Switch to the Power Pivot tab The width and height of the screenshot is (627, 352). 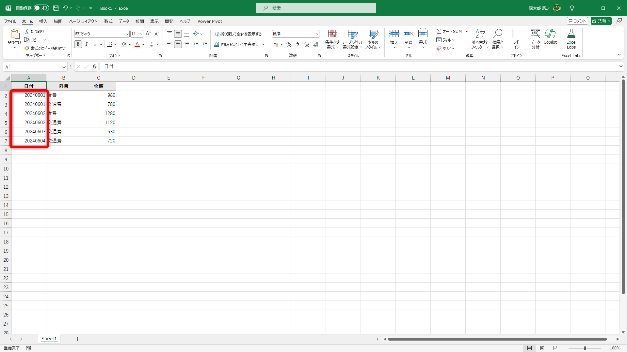point(210,22)
